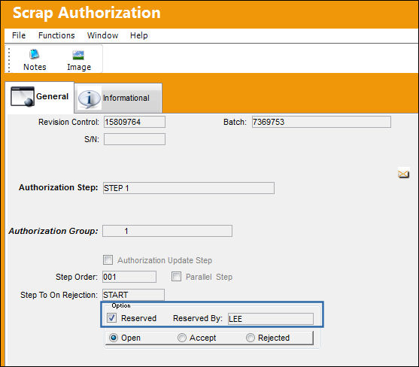The height and width of the screenshot is (367, 419).
Task: Select the Open radio button
Action: pos(114,338)
